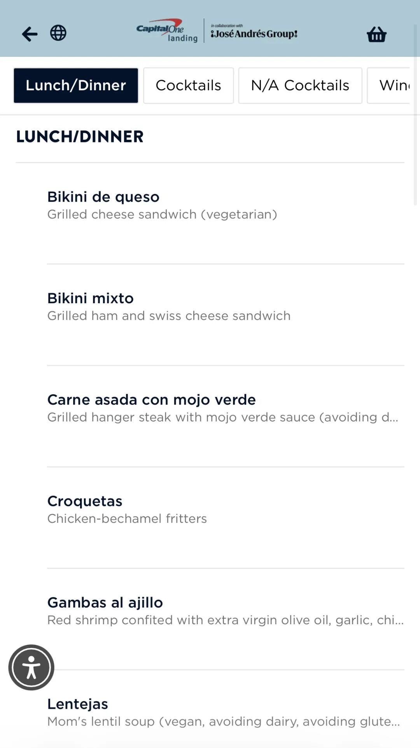Screen dimensions: 420x748
Task: Open the Bikini de queso item
Action: tap(226, 214)
